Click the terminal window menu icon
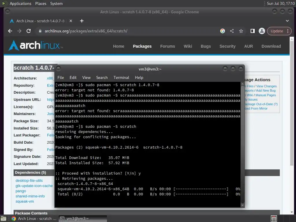Image resolution: width=296 pixels, height=222 pixels. coord(58,68)
